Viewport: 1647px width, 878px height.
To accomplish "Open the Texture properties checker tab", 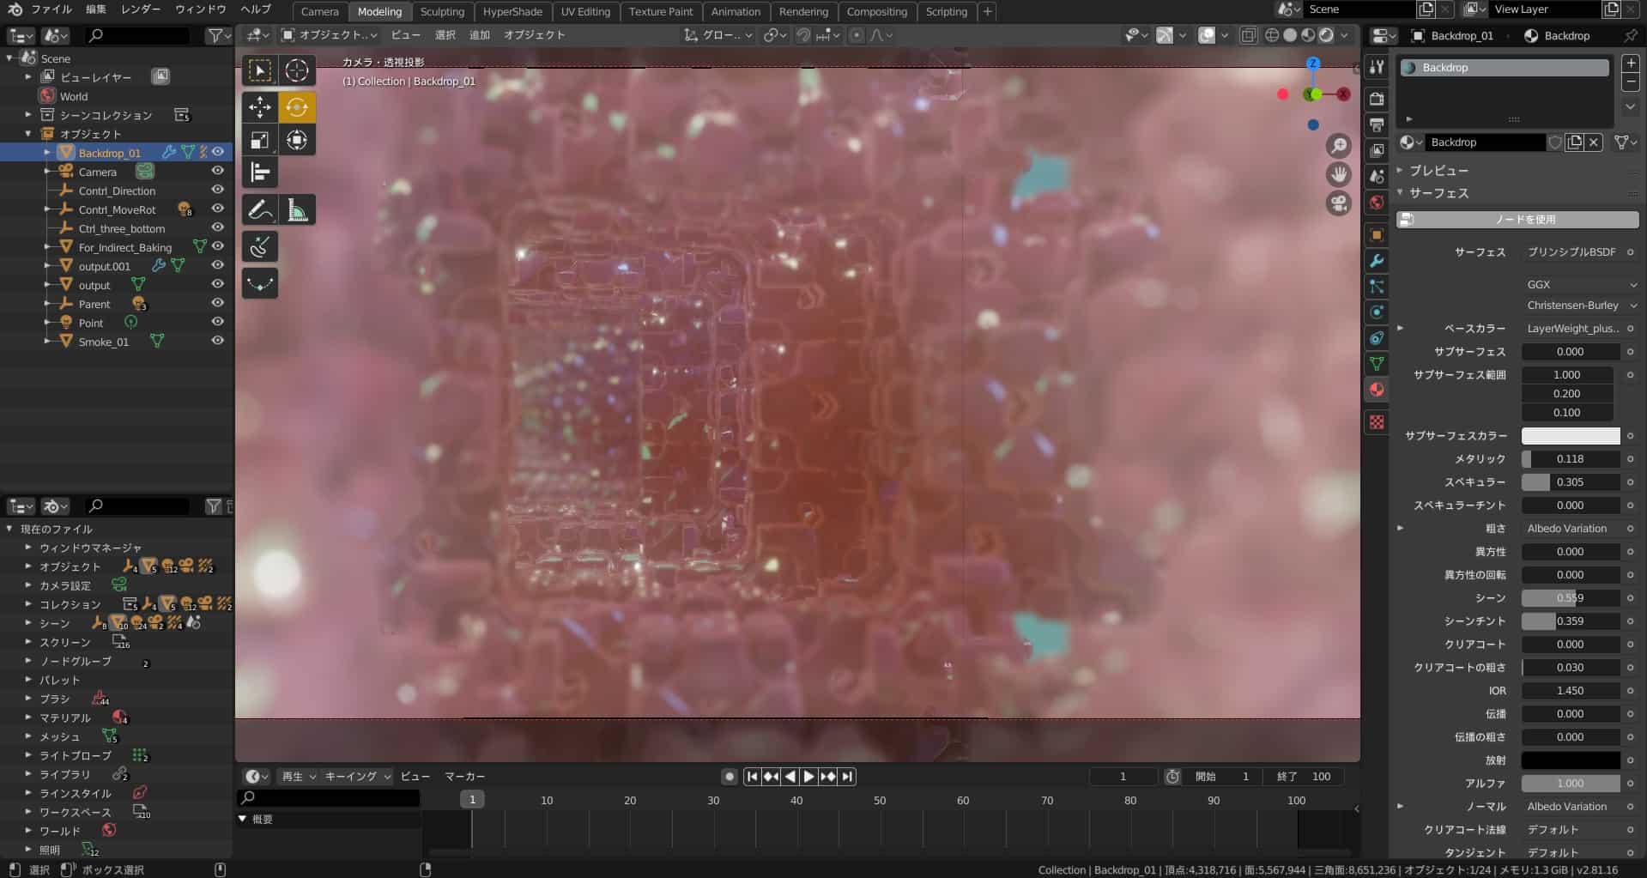I will point(1377,422).
